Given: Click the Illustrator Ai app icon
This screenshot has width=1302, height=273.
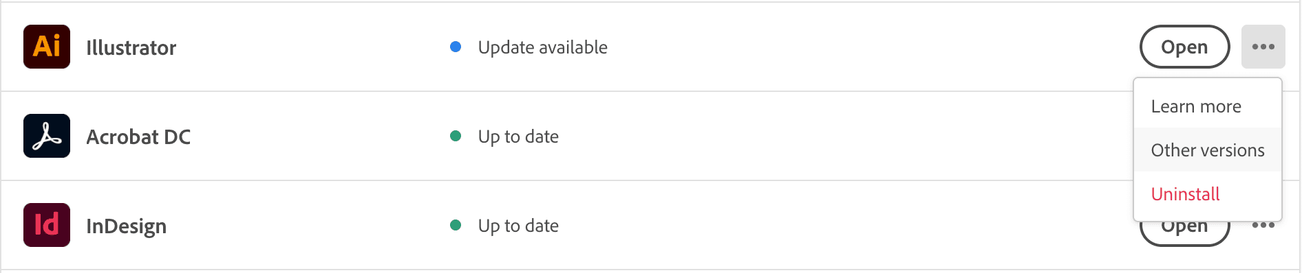Looking at the screenshot, I should (47, 47).
